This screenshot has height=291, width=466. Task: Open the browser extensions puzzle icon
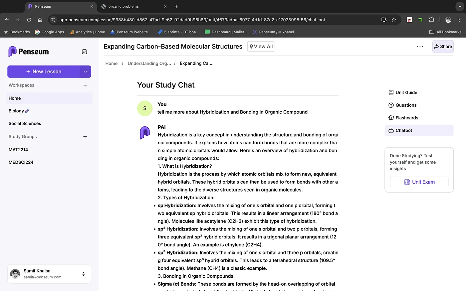(x=432, y=20)
